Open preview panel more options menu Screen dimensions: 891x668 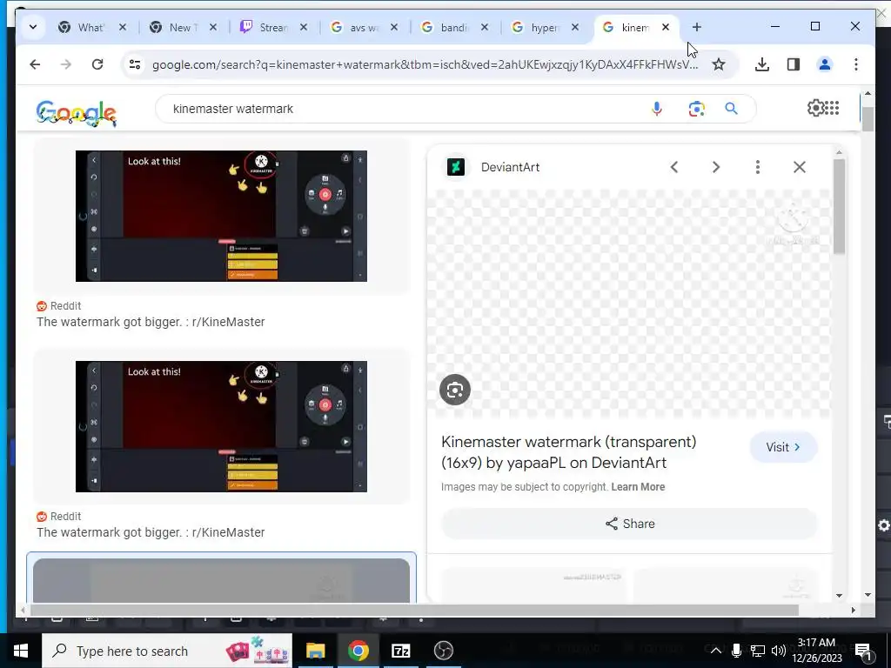coord(758,167)
